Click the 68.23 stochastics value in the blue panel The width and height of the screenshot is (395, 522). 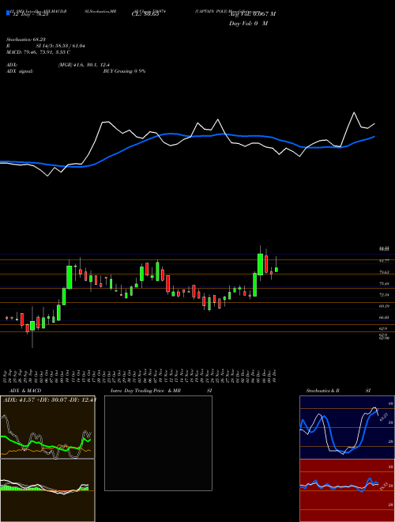click(x=383, y=417)
